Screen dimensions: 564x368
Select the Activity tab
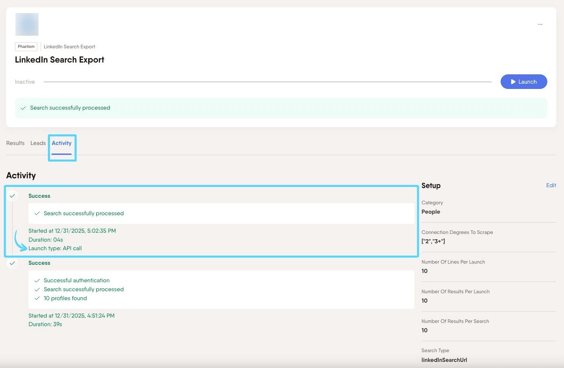pos(61,143)
